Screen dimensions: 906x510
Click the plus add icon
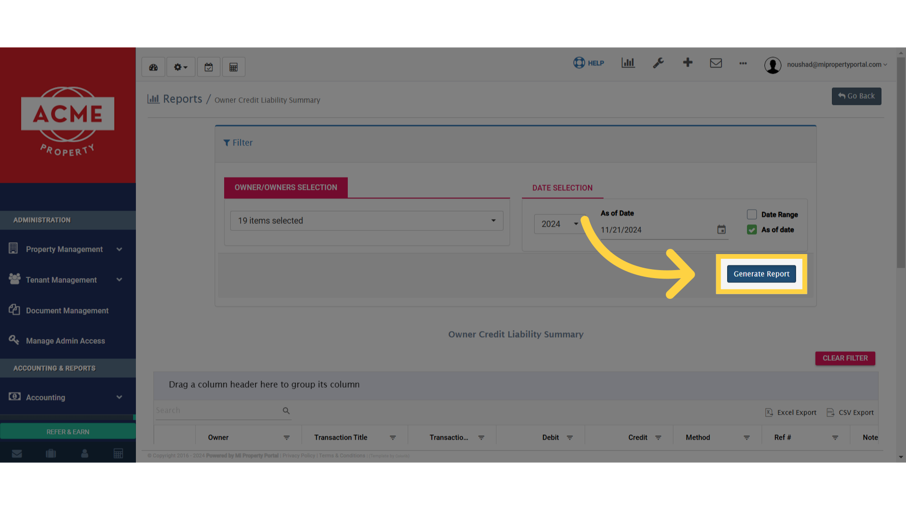[688, 62]
